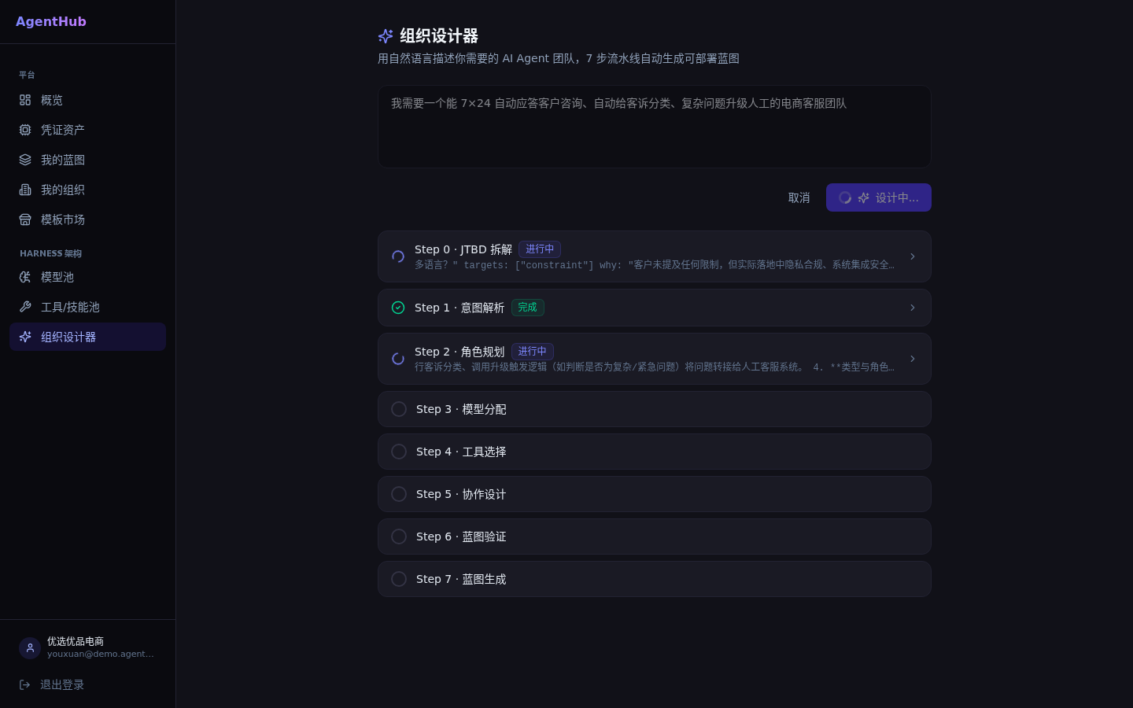1133x708 pixels.
Task: Click the empty circle on Step 7 蓝图生成
Action: pos(399,579)
